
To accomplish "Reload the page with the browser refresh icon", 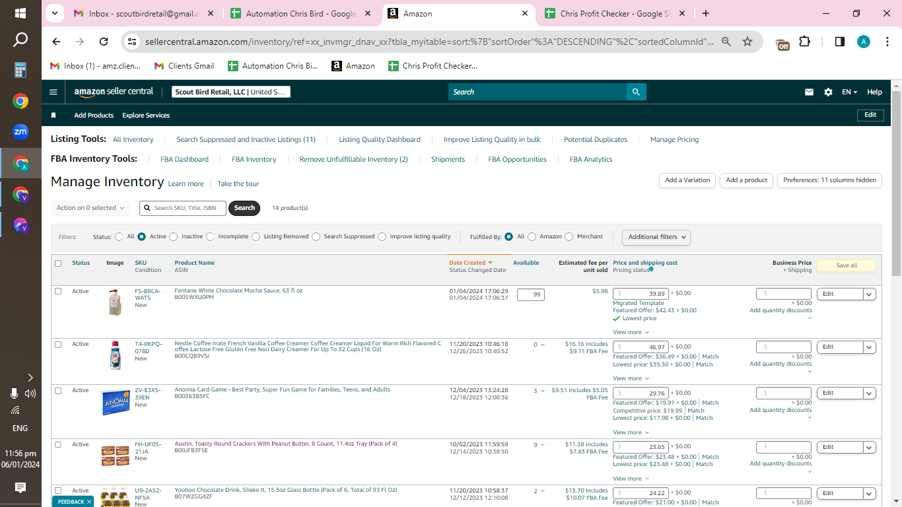I will pyautogui.click(x=104, y=42).
